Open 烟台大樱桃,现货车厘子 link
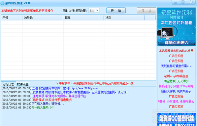 [x=176, y=91]
